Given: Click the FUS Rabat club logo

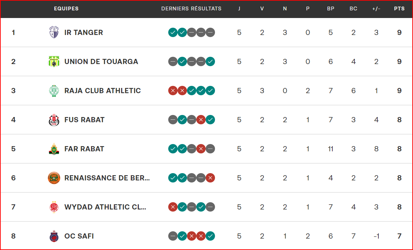Looking at the screenshot, I should click(54, 119).
